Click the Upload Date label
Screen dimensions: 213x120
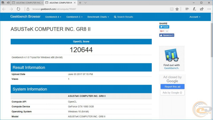pos(18,74)
